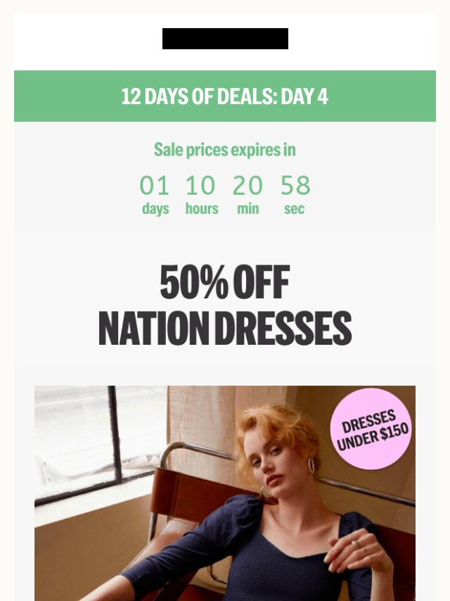Viewport: 450px width, 601px height.
Task: Click the $150 price text on badge
Action: pyautogui.click(x=394, y=432)
